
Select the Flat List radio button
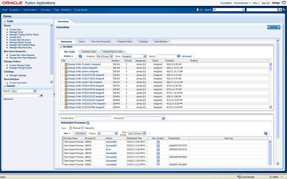pos(70,128)
